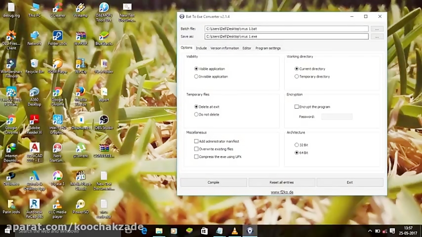Show hidden system tray icons
Screen dimensions: 422x237
coord(370,231)
